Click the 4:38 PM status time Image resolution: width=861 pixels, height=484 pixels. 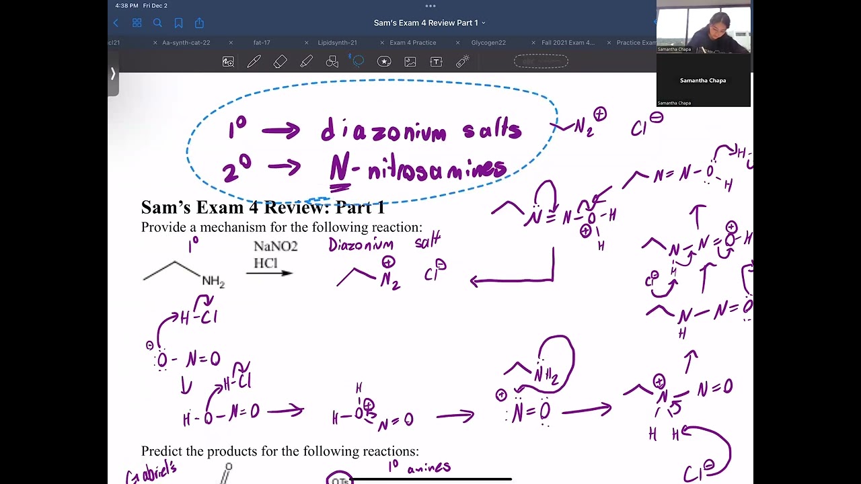(126, 5)
